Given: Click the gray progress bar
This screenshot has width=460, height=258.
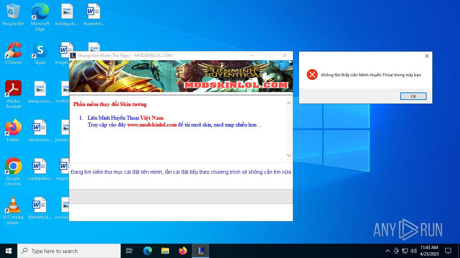Looking at the screenshot, I should [x=181, y=196].
